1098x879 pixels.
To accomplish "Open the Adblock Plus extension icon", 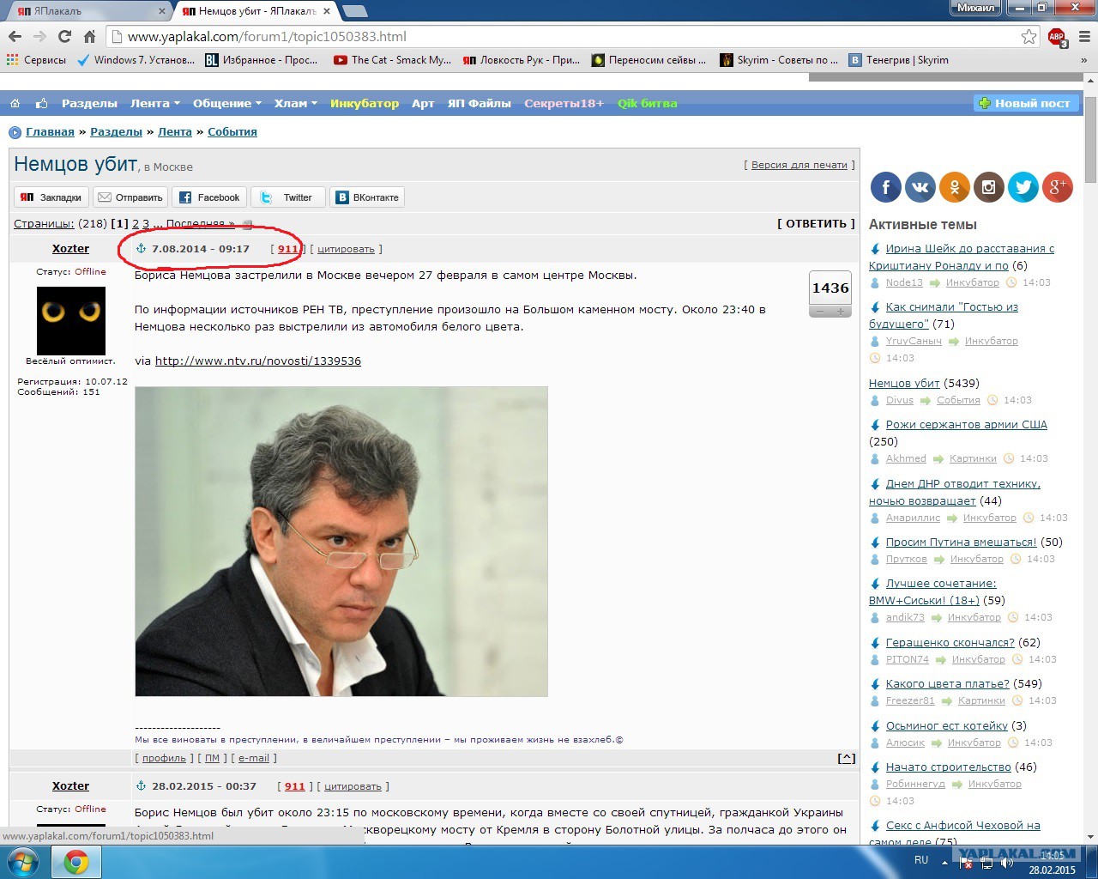I will coord(1057,37).
